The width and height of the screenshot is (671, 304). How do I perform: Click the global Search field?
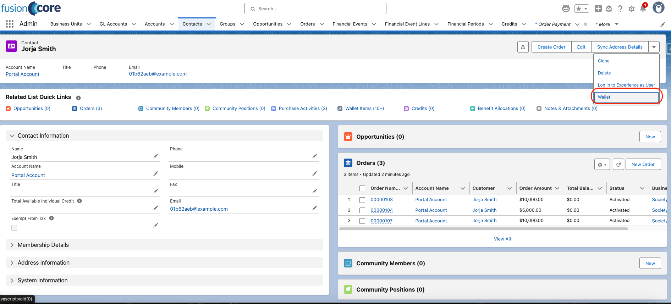coord(315,9)
